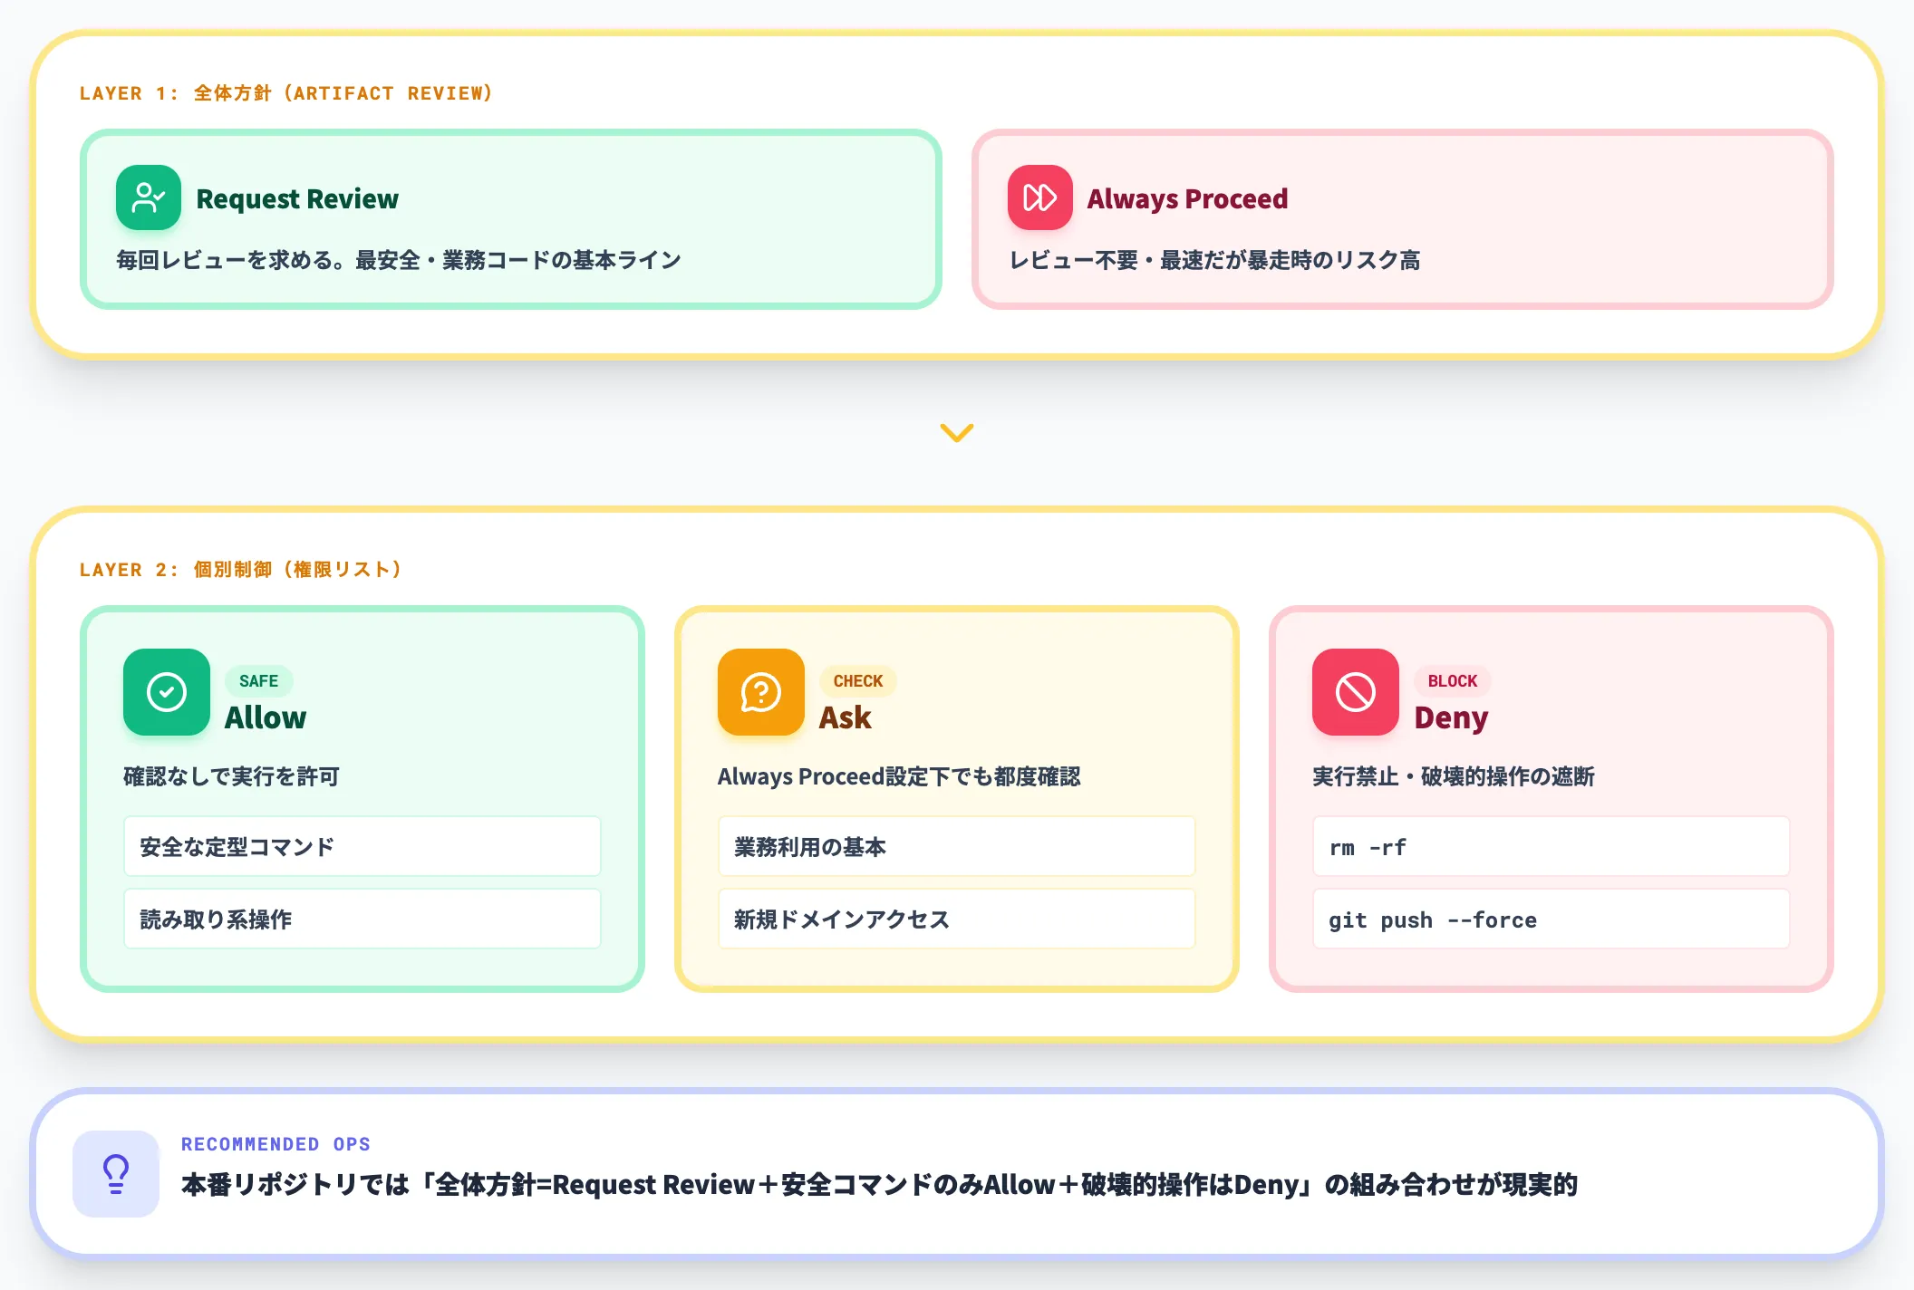
Task: Click the CHECK badge above Ask
Action: click(x=857, y=681)
